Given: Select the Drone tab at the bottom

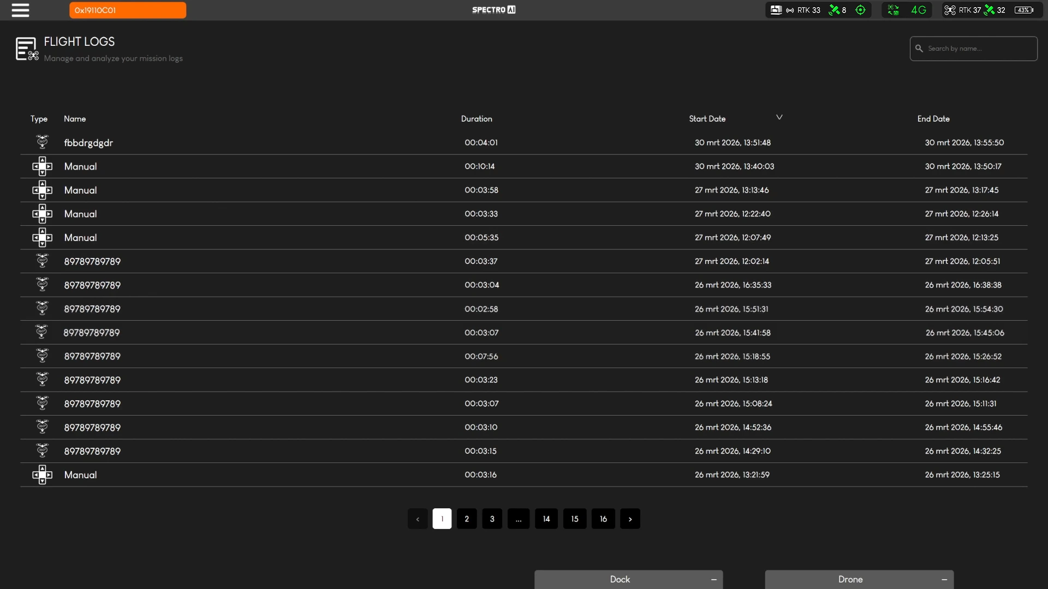Looking at the screenshot, I should 850,579.
